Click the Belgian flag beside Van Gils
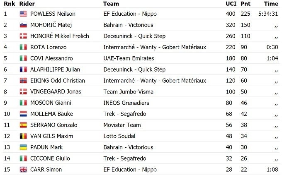The image size is (282, 175). [x=23, y=136]
